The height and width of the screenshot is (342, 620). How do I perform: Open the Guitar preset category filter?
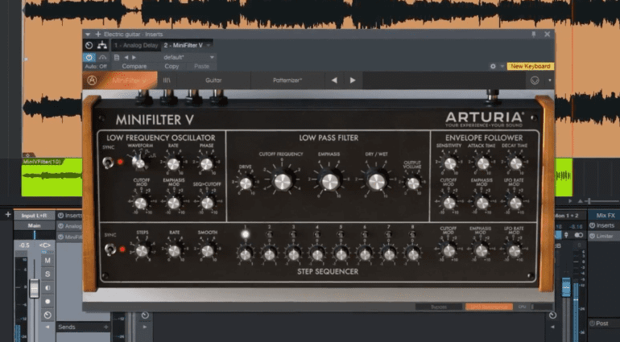[x=213, y=80]
